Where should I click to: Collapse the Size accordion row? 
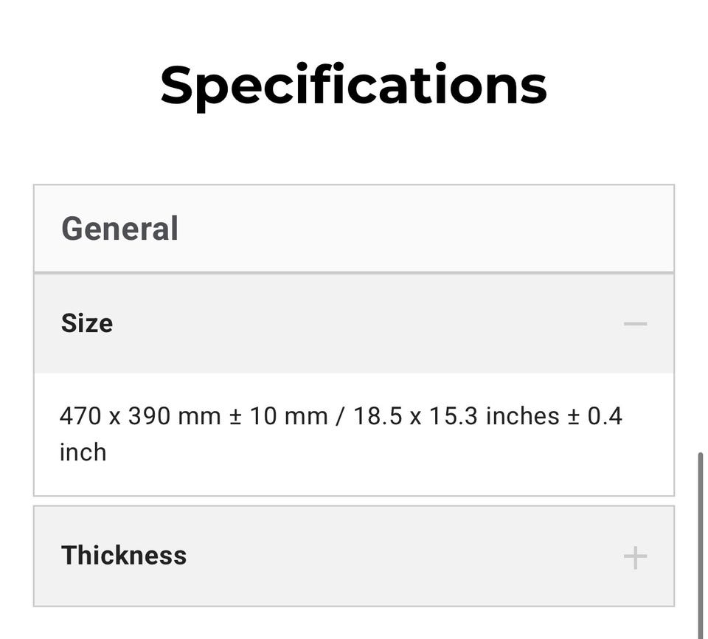click(354, 324)
